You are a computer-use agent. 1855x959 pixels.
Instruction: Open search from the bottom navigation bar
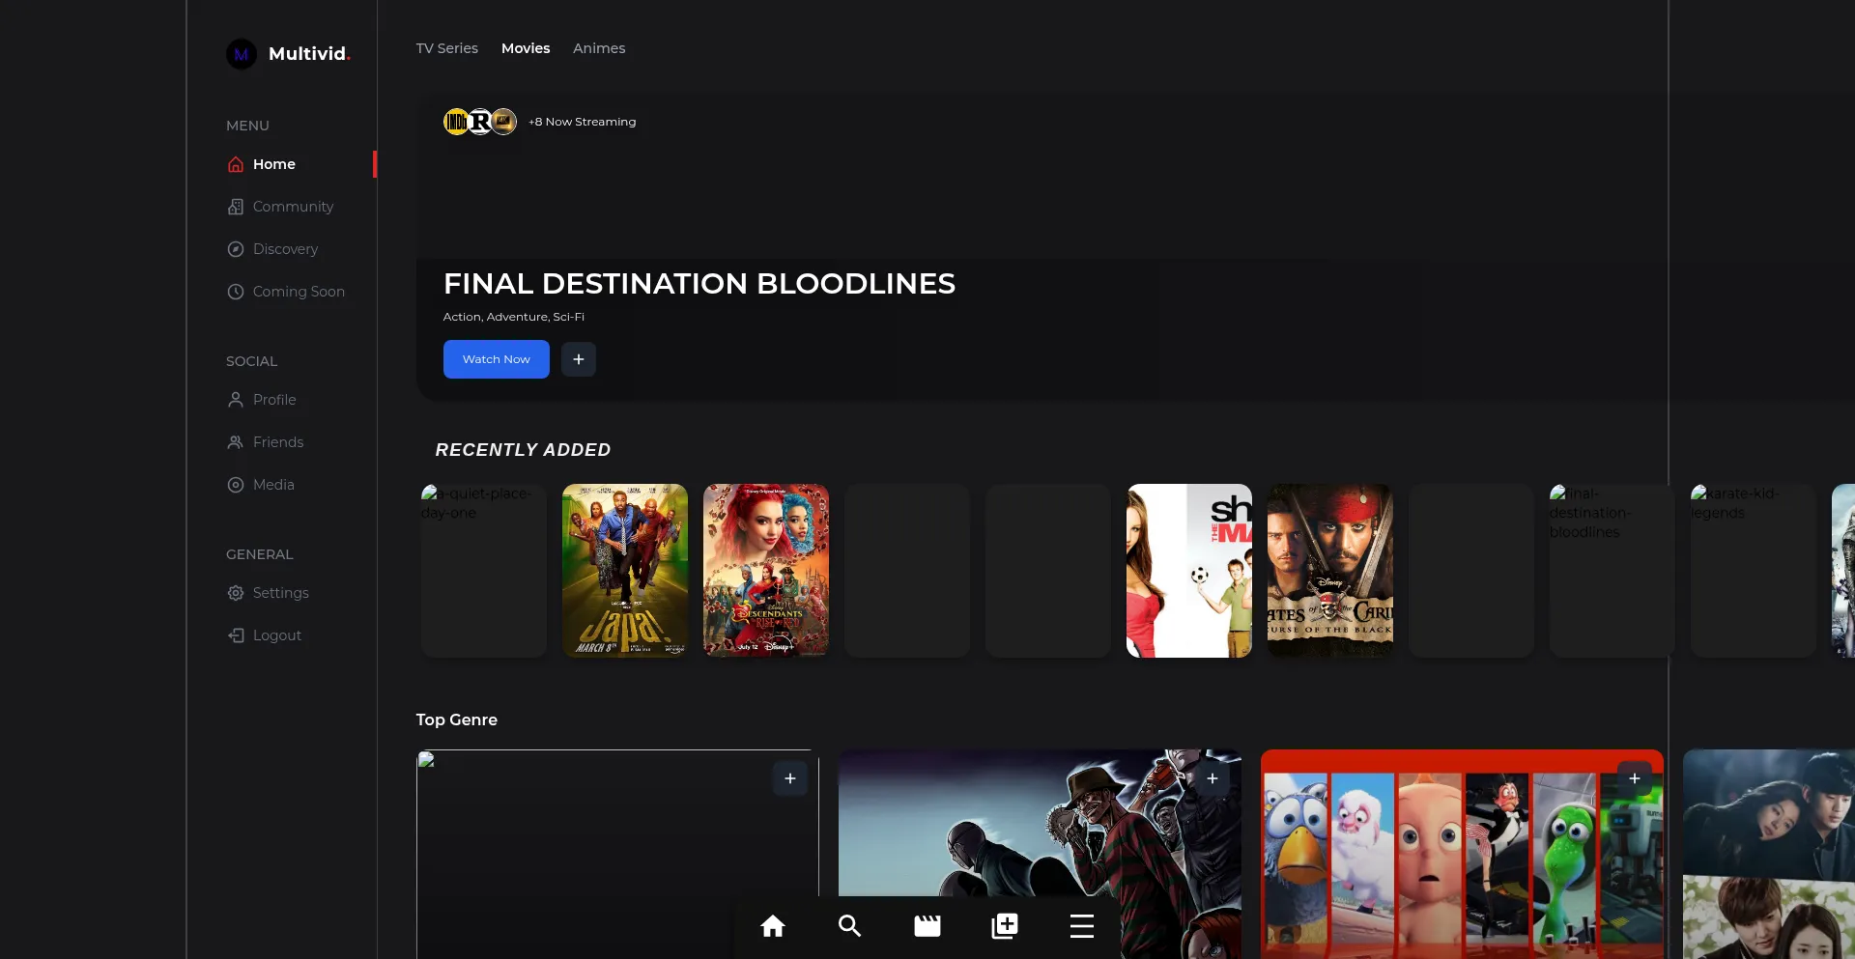coord(849,926)
